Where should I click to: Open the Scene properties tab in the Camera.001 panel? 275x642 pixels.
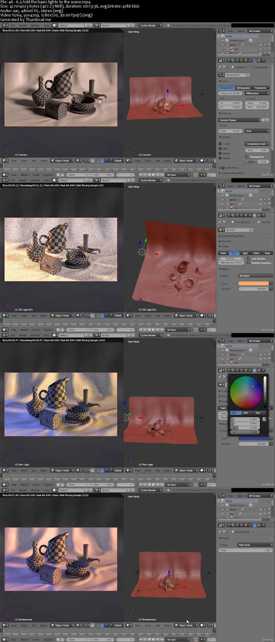tap(237, 60)
